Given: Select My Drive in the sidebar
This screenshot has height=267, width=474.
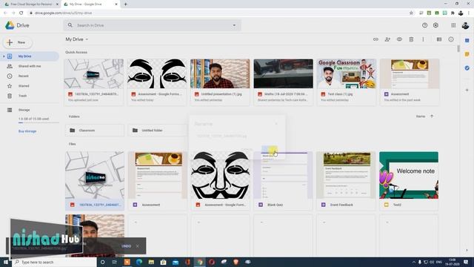Looking at the screenshot, I should 24,56.
